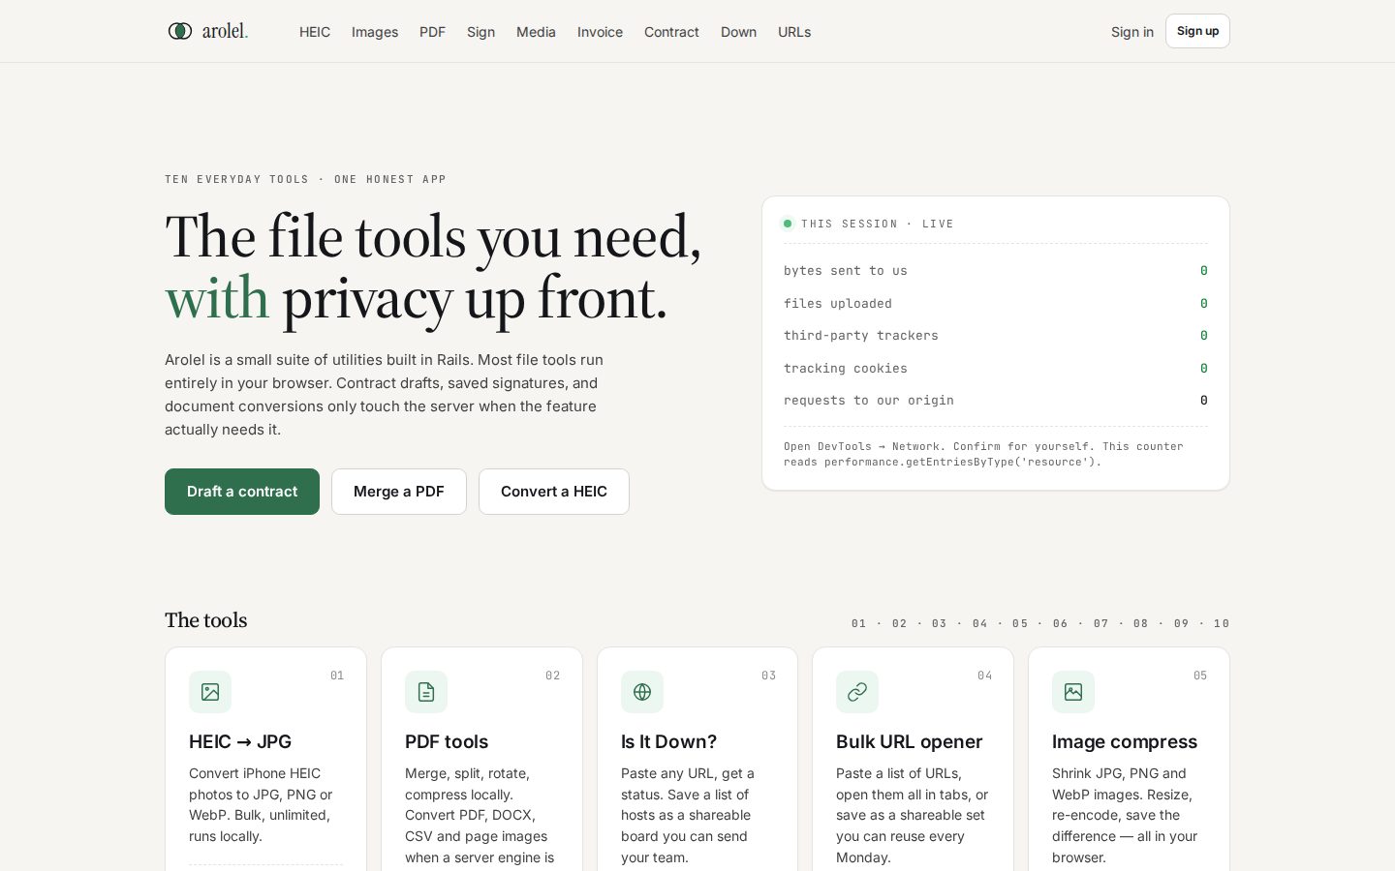Click the Draft a contract button
Viewport: 1395px width, 871px height.
pos(242,492)
